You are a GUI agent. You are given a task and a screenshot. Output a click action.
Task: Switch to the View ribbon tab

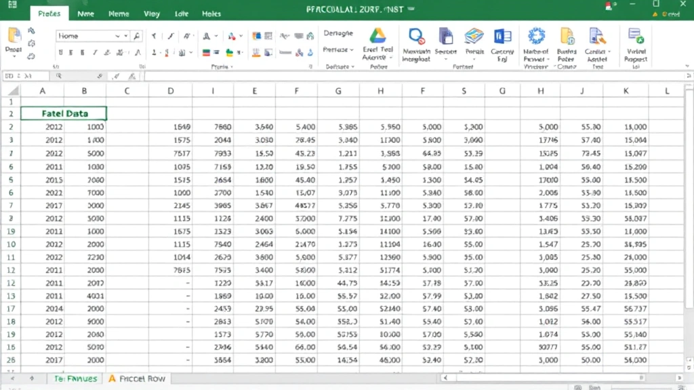(x=152, y=13)
